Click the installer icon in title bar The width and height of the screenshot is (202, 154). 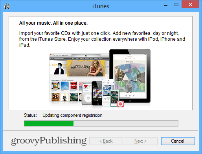click(x=7, y=6)
